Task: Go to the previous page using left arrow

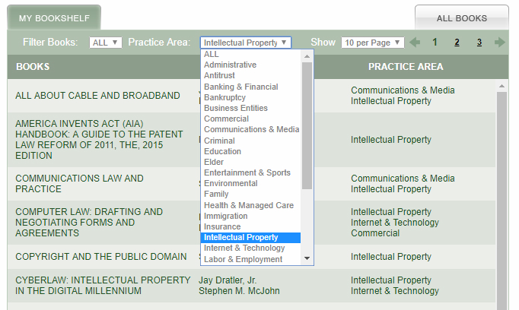Action: pyautogui.click(x=415, y=43)
